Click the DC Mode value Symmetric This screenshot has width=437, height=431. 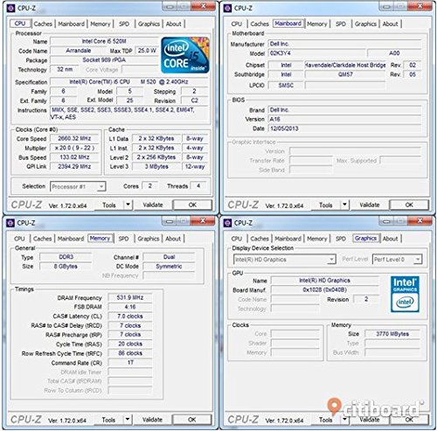click(x=169, y=266)
